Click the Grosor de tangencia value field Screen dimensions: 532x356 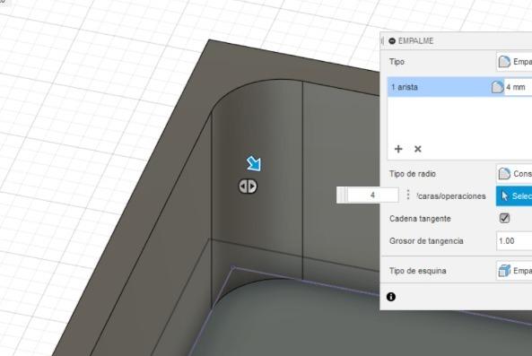514,240
